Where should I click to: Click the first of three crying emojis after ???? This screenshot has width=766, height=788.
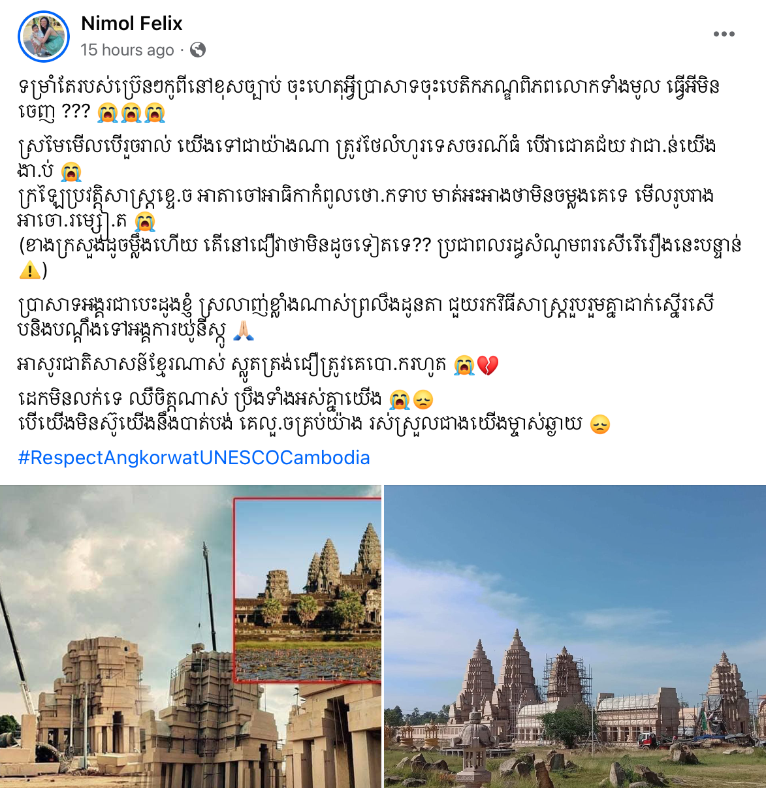point(108,113)
